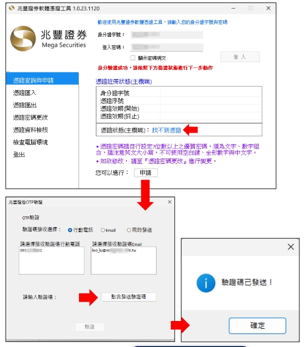
Task: Open 檢查電腦環境 in the sidebar
Action: 31,142
